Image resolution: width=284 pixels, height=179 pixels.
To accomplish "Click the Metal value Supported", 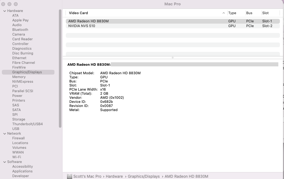I will [x=109, y=110].
